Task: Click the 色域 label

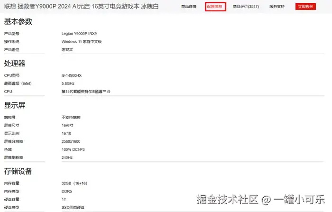Action: click(x=8, y=149)
